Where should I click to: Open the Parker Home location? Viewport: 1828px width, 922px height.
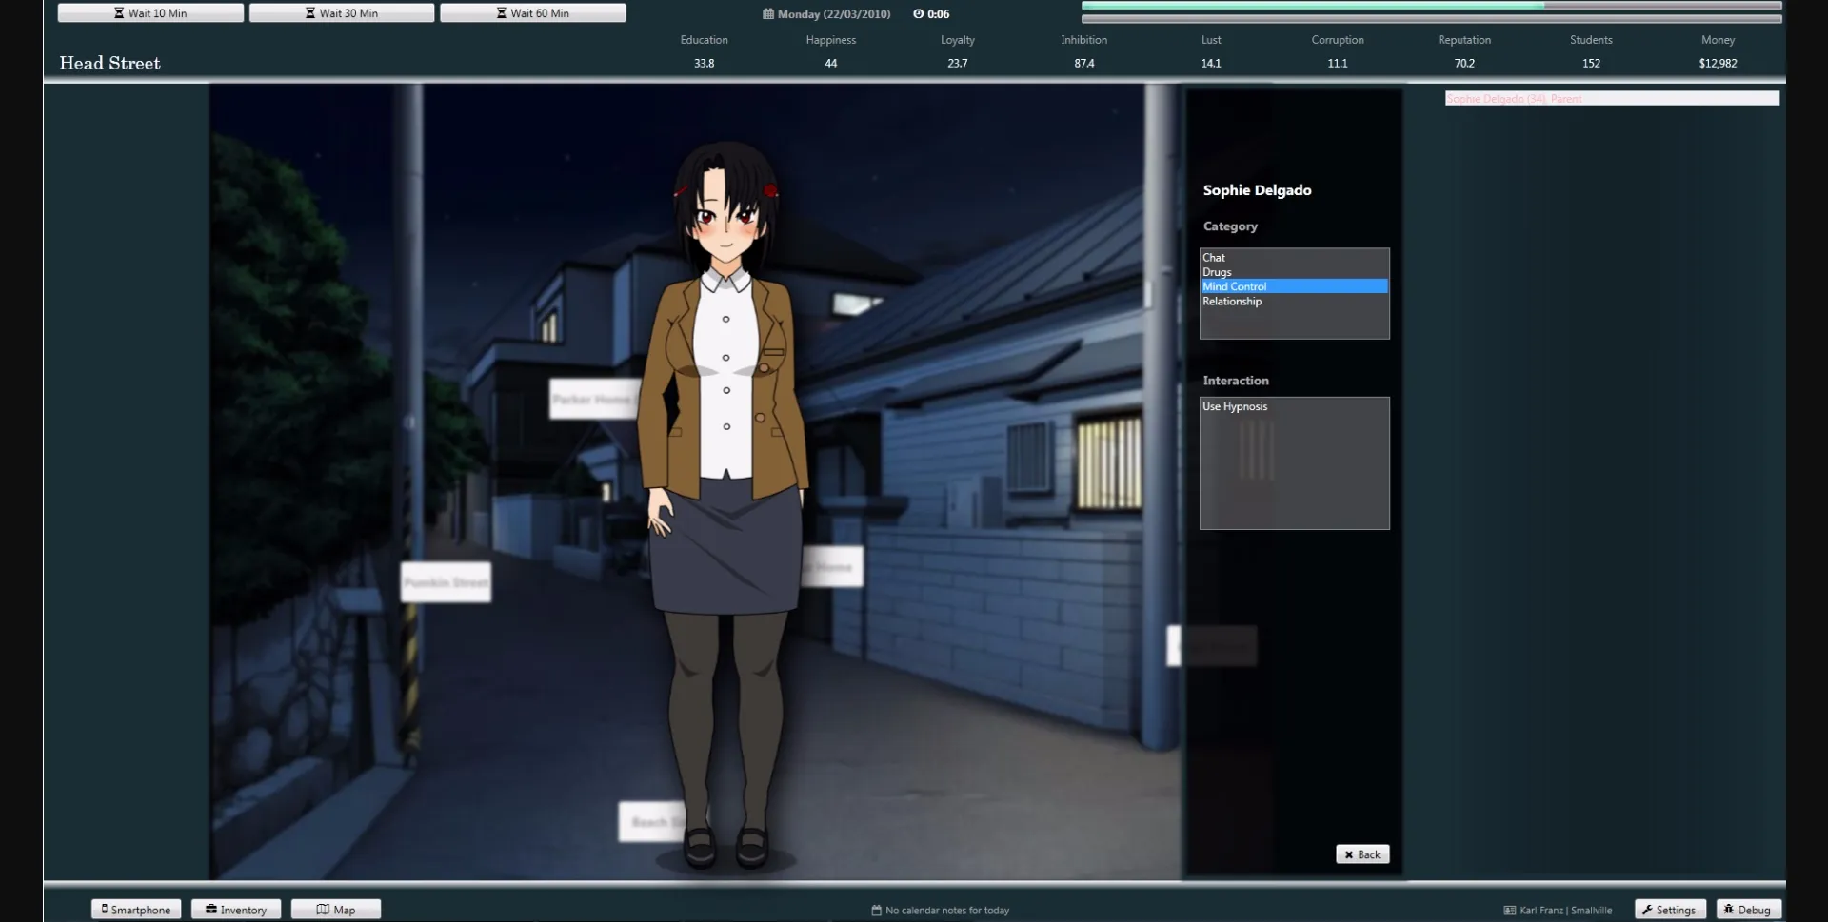tap(593, 400)
